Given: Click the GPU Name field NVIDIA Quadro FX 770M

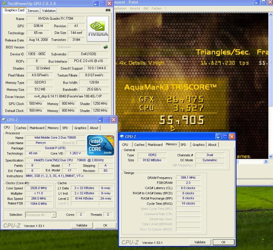Looking at the screenshot, I should click(56, 19).
